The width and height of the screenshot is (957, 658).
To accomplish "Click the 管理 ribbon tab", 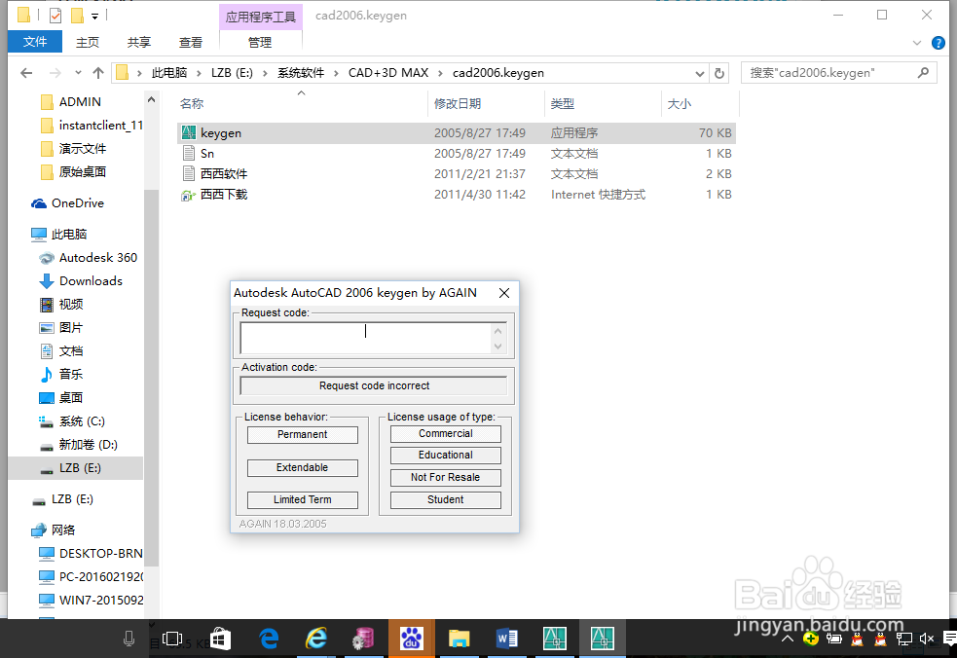I will (x=259, y=42).
